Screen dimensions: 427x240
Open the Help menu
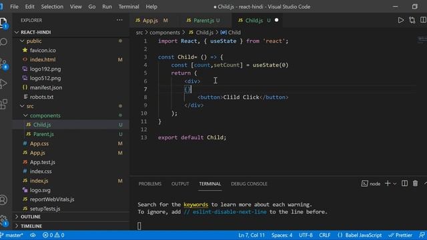[151, 7]
